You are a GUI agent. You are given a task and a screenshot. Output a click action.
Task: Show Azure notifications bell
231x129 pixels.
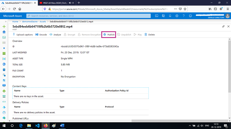pos(170,16)
